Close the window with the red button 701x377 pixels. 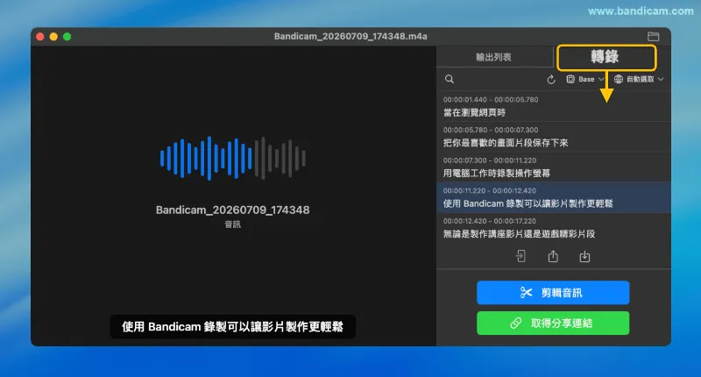(x=40, y=37)
